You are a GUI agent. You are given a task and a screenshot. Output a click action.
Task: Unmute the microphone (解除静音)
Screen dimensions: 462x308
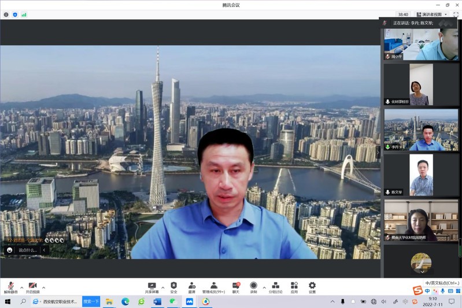point(10,287)
